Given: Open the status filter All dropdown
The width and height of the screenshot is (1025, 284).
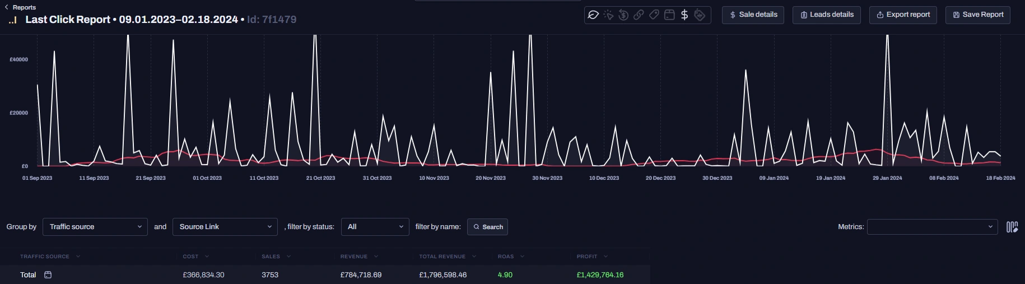Looking at the screenshot, I should [x=375, y=227].
